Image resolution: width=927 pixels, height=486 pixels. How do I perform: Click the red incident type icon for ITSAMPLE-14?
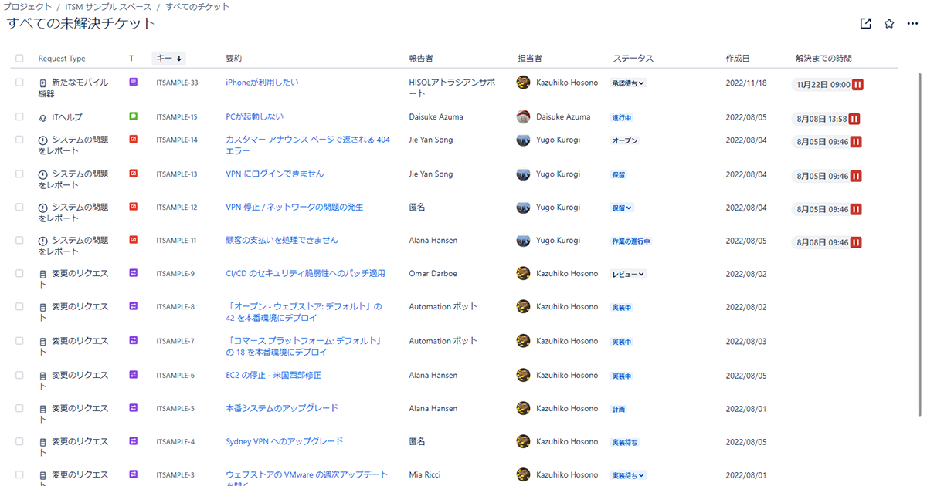[133, 140]
